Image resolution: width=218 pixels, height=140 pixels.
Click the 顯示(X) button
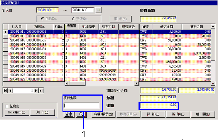click(120, 19)
